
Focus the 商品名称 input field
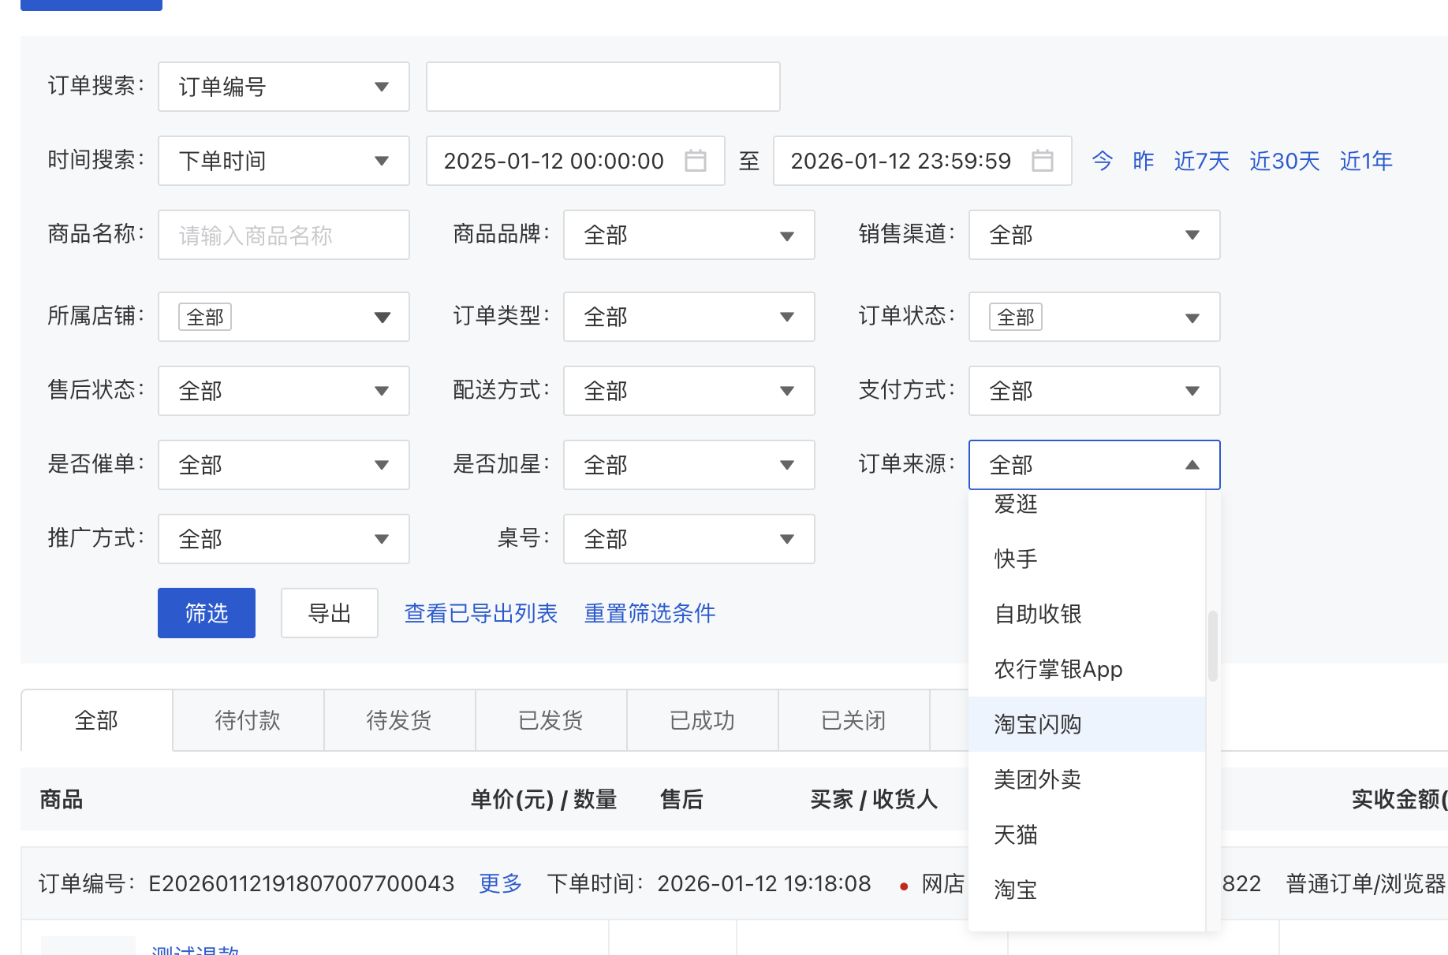pyautogui.click(x=283, y=235)
